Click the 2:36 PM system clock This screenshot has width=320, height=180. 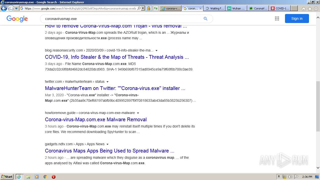point(307,177)
